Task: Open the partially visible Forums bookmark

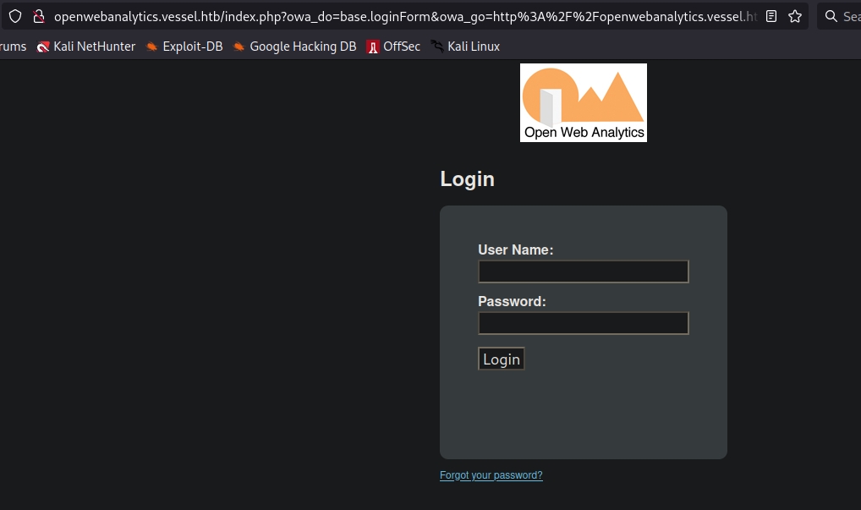Action: tap(13, 47)
